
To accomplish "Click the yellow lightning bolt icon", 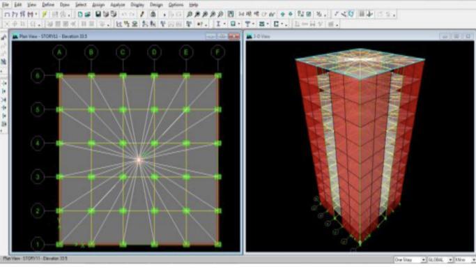I will [x=45, y=14].
